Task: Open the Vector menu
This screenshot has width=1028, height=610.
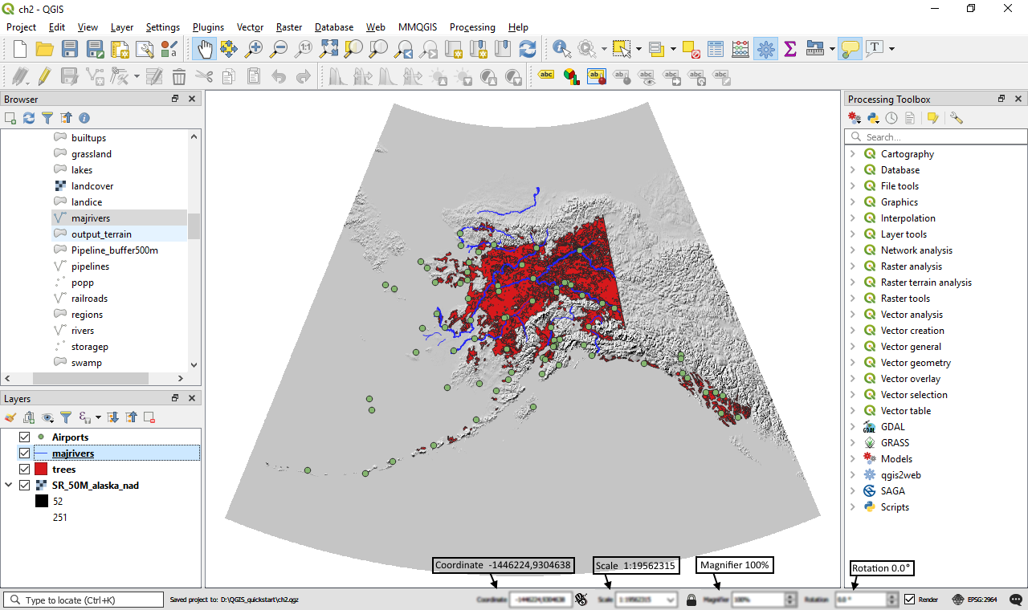Action: click(x=250, y=27)
